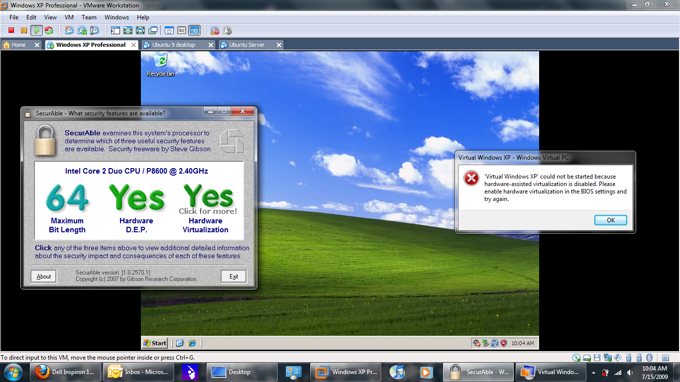Reset the virtual machine with the circular arrows icon
Screen dimensions: 680x382
(x=49, y=30)
